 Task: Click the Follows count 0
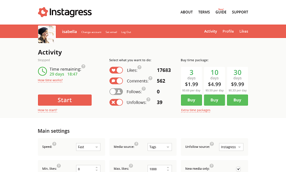158,92
